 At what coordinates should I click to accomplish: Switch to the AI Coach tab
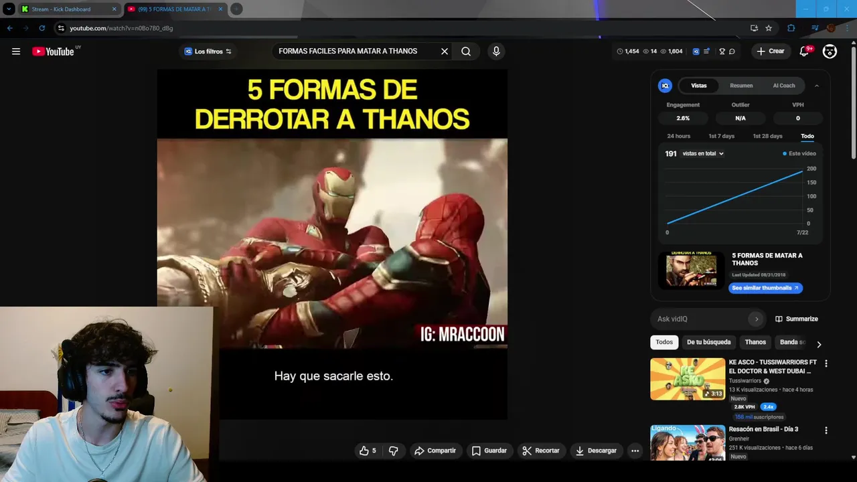pyautogui.click(x=784, y=86)
